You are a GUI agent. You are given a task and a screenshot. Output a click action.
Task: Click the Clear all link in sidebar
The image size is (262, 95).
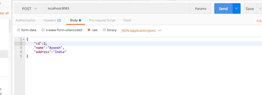[x=4, y=13]
